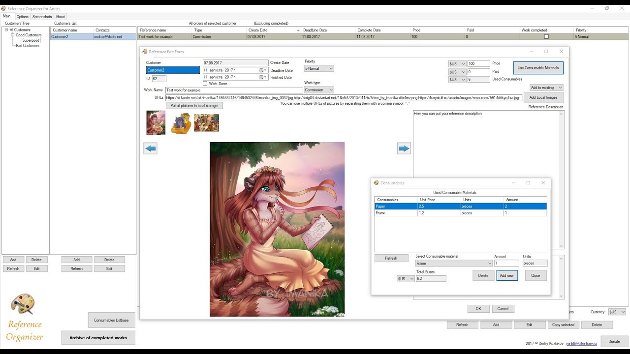Sort orders by DeadLine Date column
630x354 pixels.
click(x=328, y=30)
